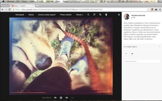Image resolution: width=162 pixels, height=101 pixels.
Task: Open the Zakładki menu
Action: point(50,1)
